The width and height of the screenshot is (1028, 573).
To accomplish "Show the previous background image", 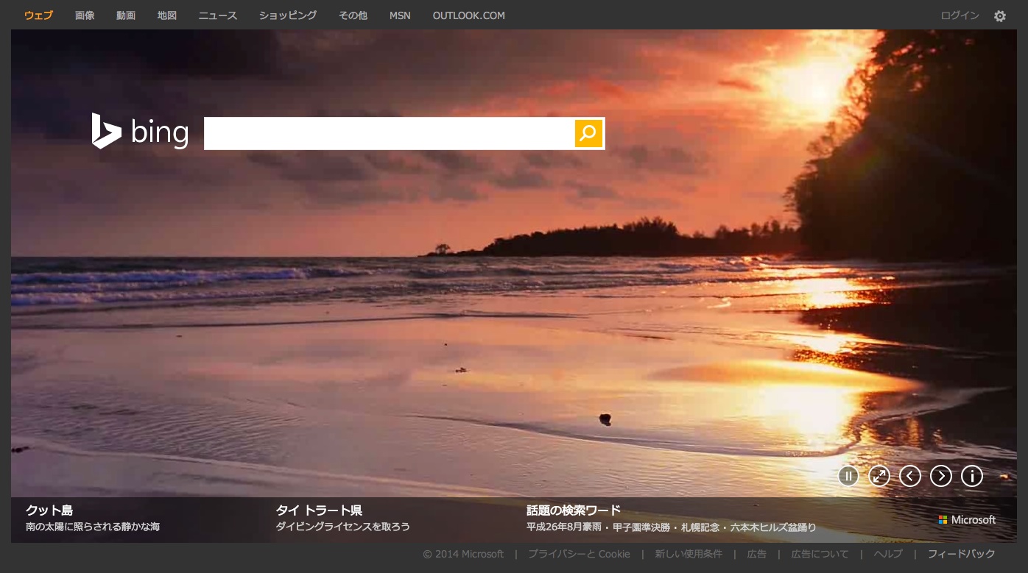I will coord(910,476).
